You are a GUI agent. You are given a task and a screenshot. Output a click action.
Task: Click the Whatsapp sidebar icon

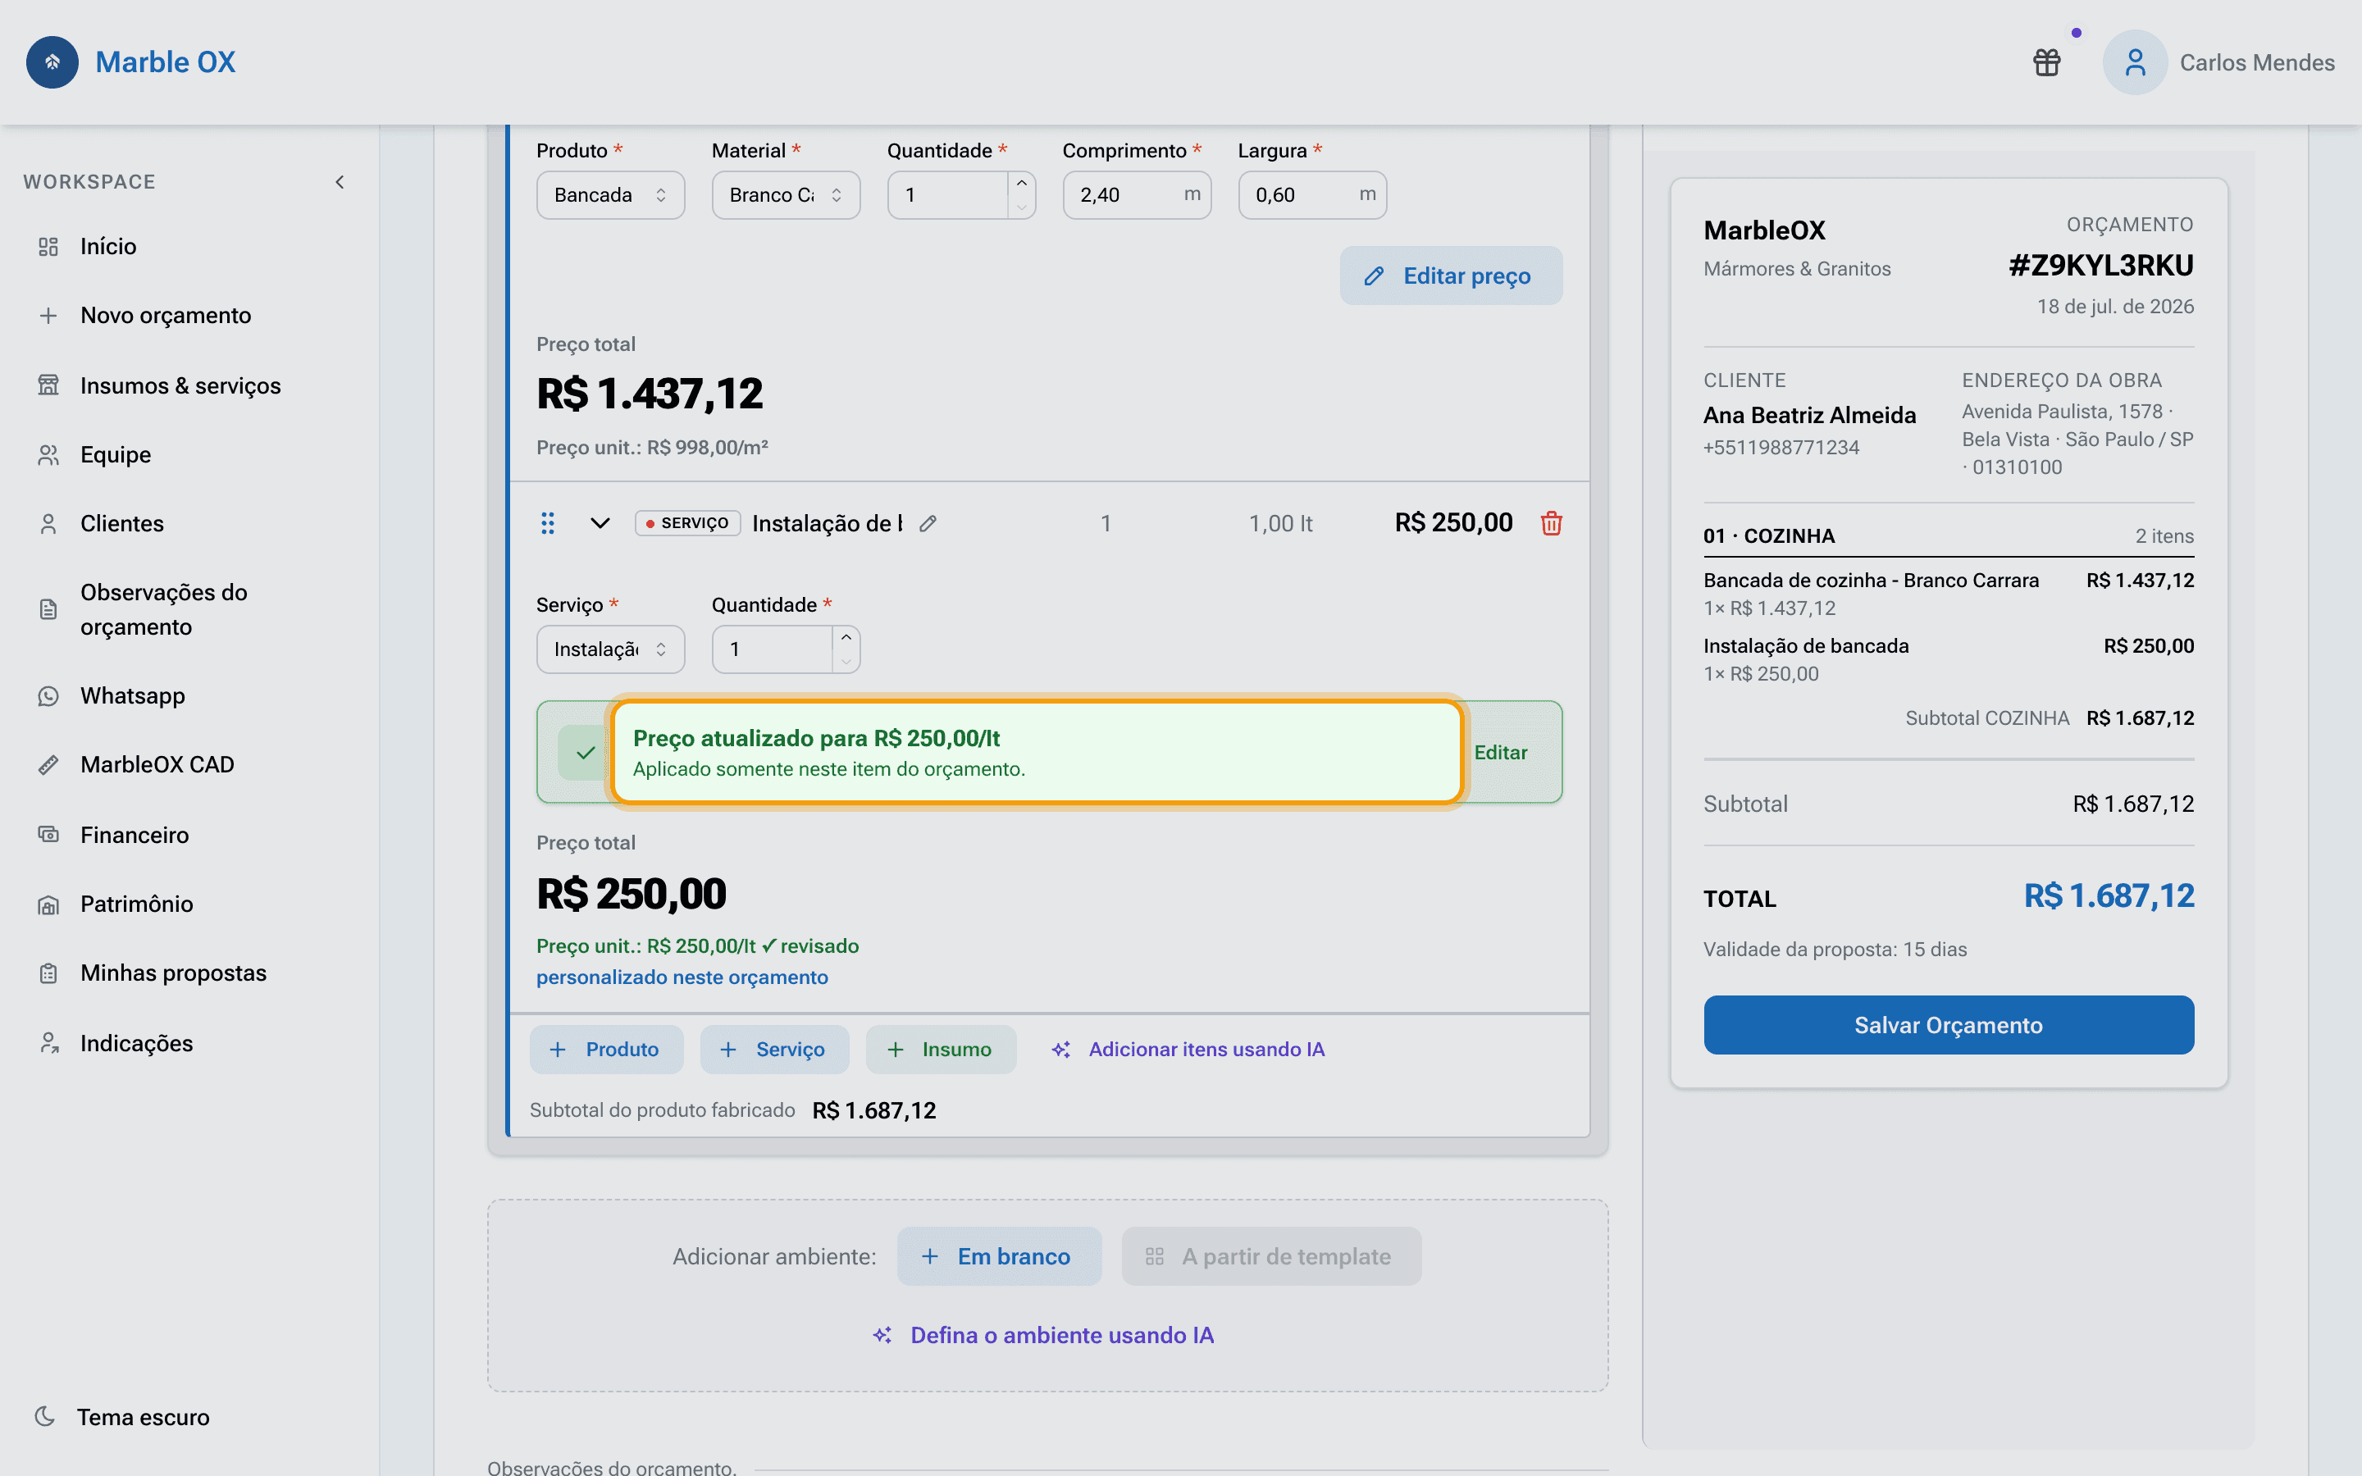point(48,696)
